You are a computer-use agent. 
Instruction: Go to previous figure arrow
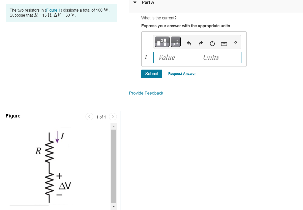[x=89, y=117]
